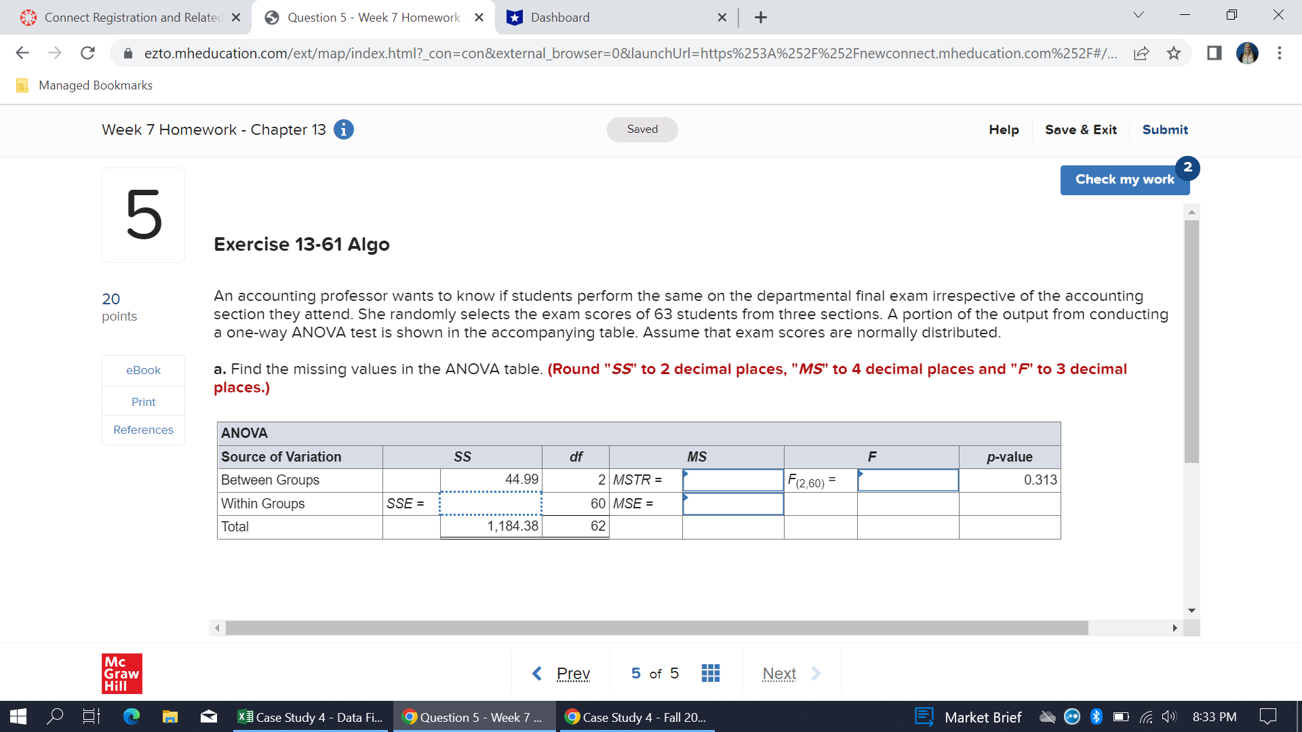Open the question grid navigator icon
Image resolution: width=1302 pixels, height=732 pixels.
point(710,673)
